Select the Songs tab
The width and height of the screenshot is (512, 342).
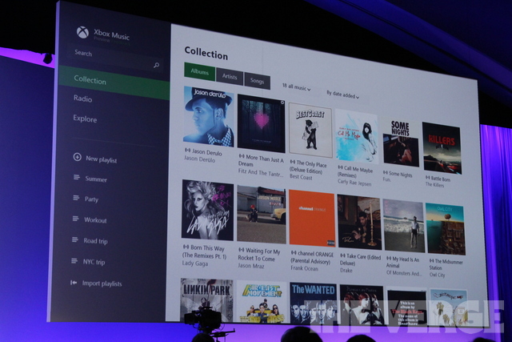(x=257, y=80)
